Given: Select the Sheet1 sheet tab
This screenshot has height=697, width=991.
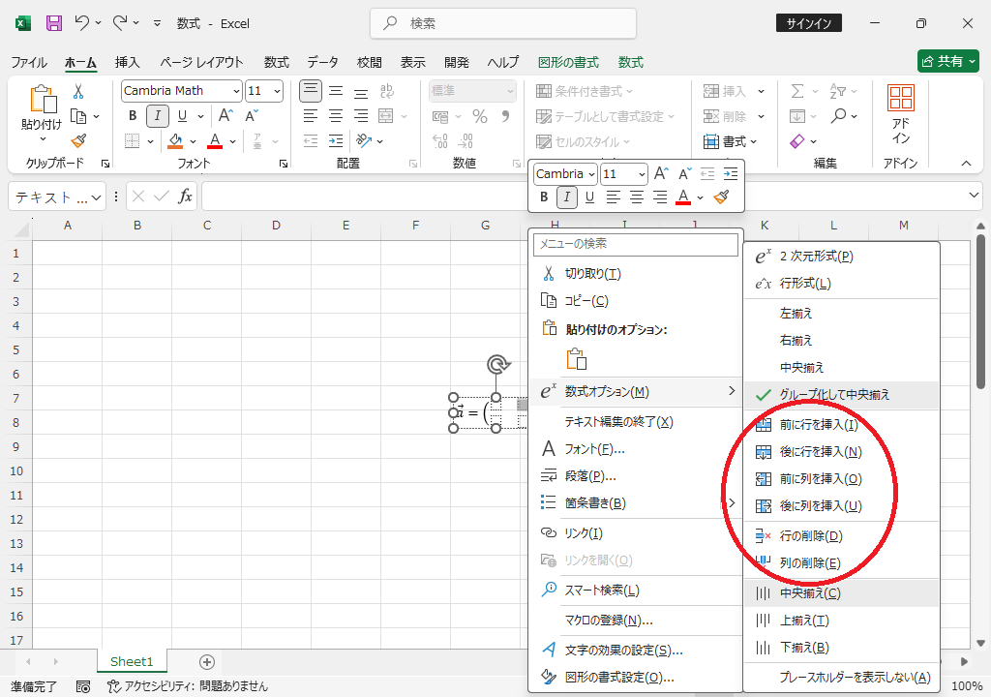Looking at the screenshot, I should point(132,661).
